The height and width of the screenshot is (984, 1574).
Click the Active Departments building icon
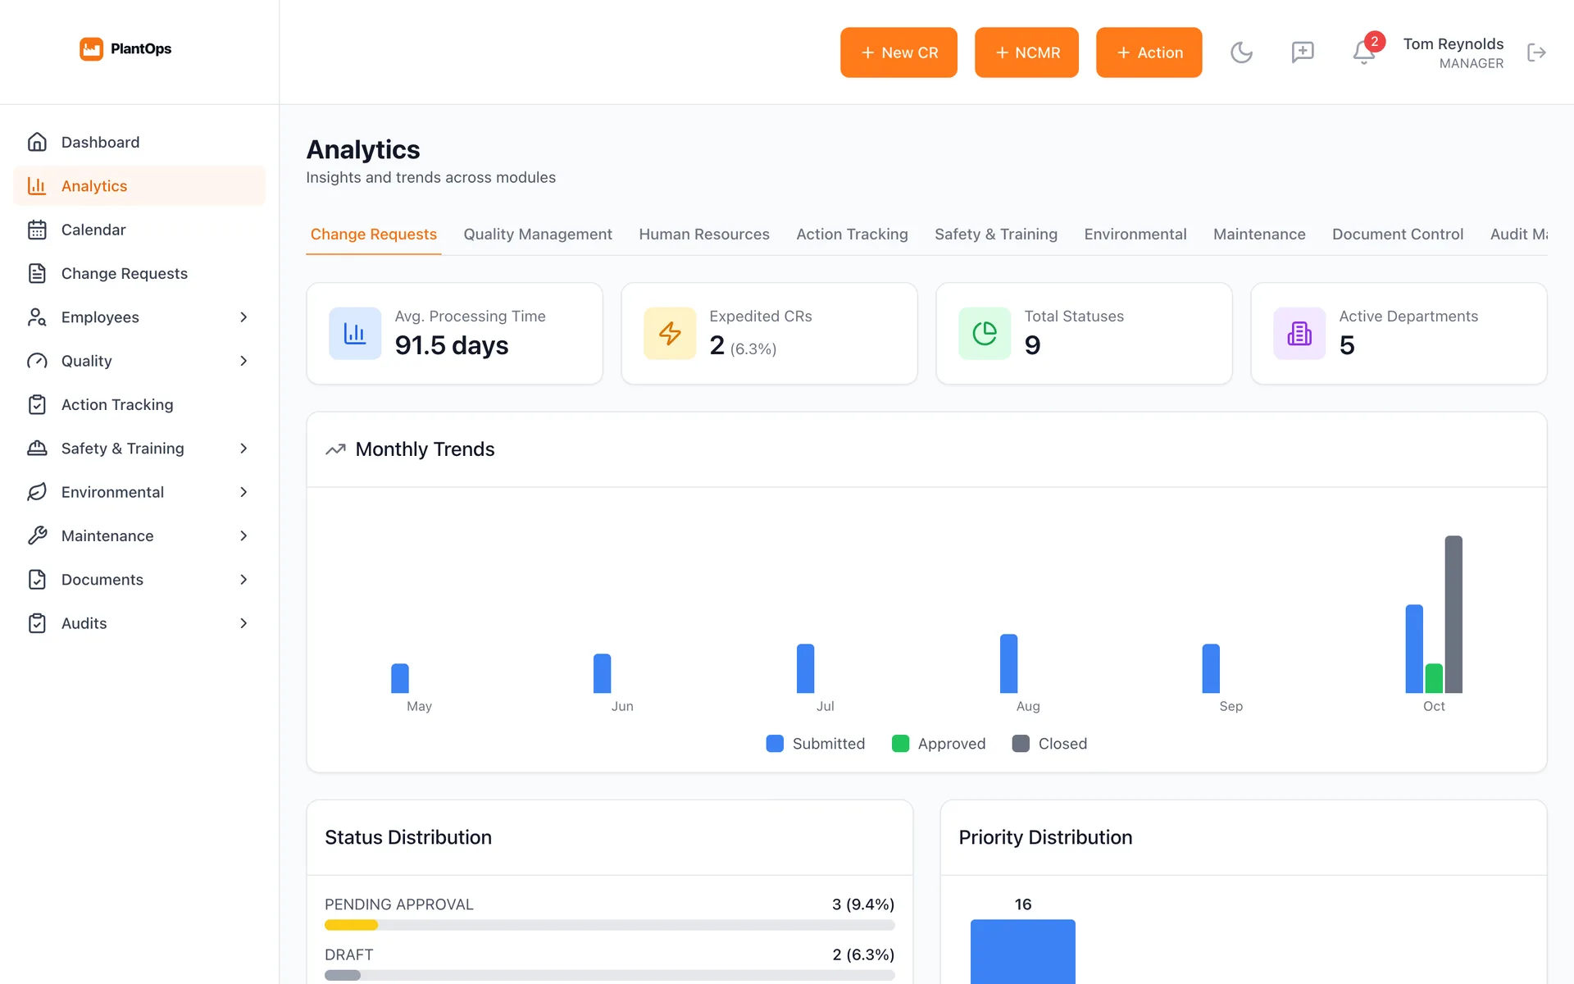pos(1299,333)
